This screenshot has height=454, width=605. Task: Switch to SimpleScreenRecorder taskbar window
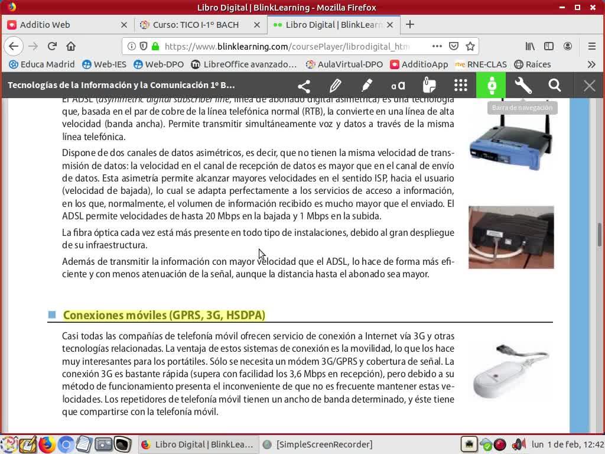[317, 445]
